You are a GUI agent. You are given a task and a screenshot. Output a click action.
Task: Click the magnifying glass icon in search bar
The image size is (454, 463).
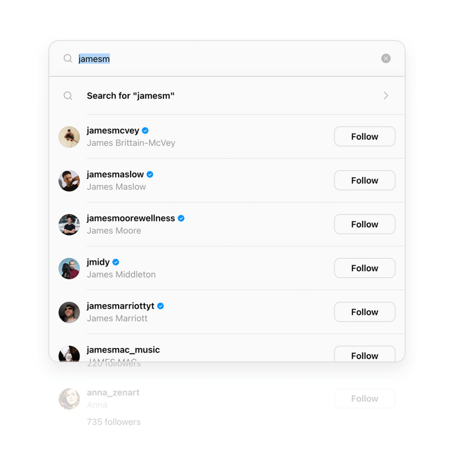click(68, 58)
